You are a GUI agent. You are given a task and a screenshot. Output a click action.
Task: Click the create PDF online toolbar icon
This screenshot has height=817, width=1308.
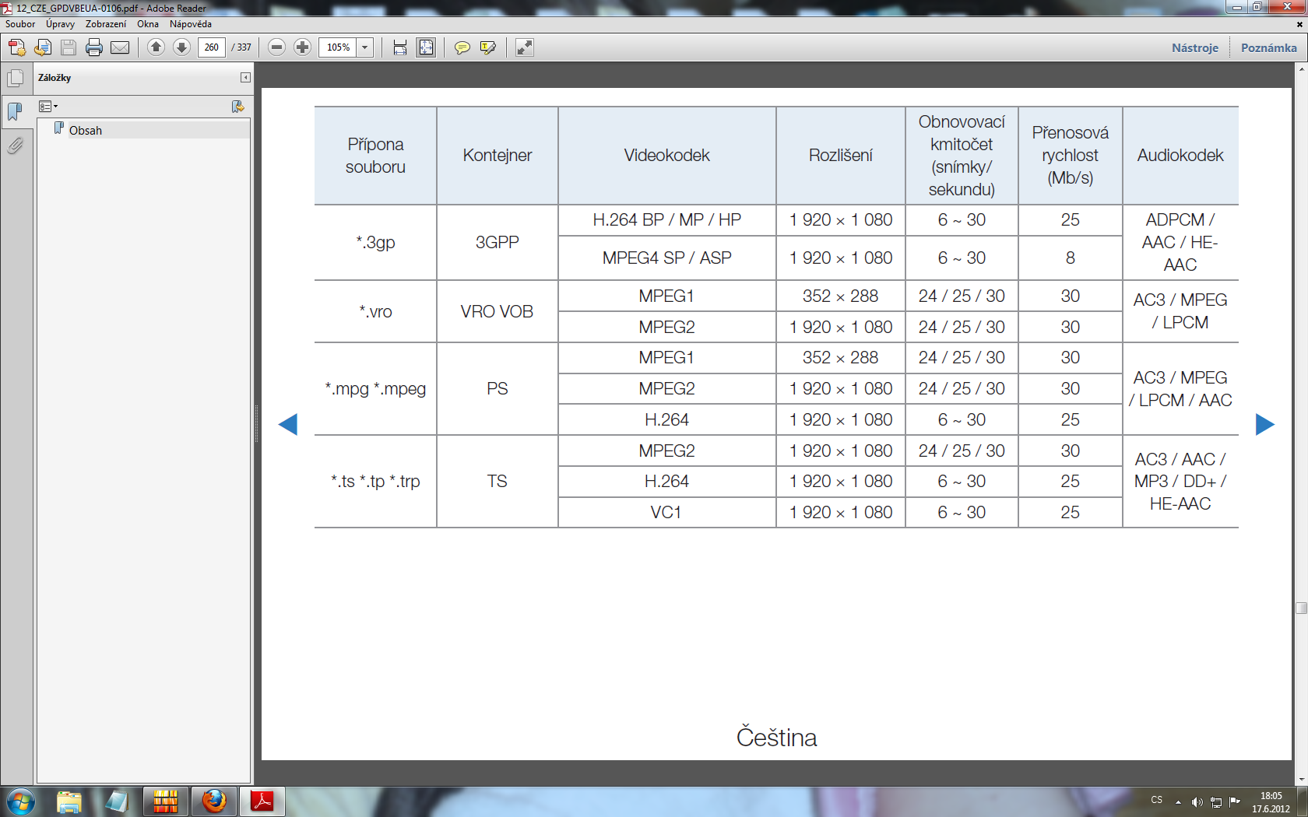[x=16, y=47]
